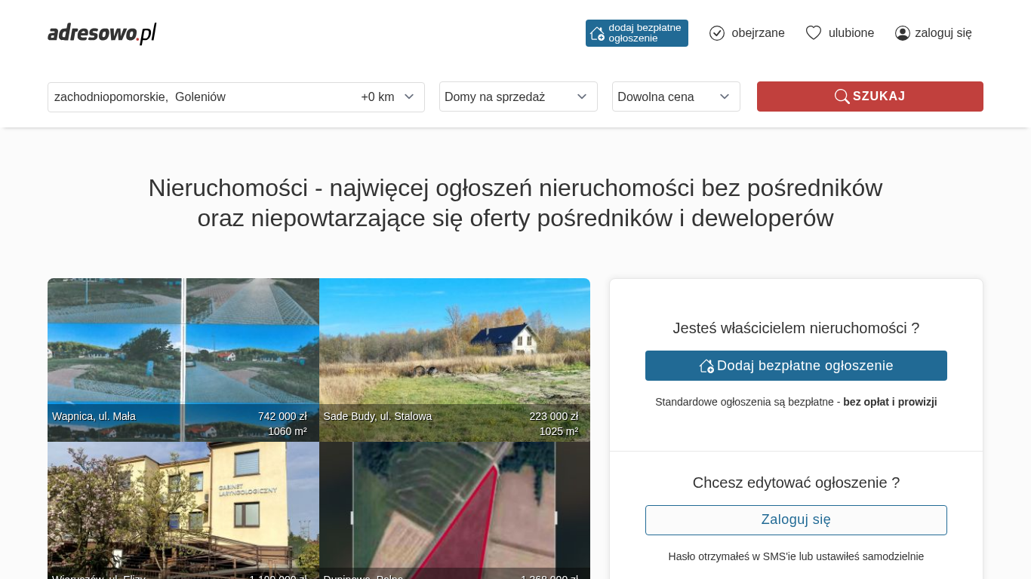
Task: View the listing with the yellow building photo
Action: pos(183,510)
